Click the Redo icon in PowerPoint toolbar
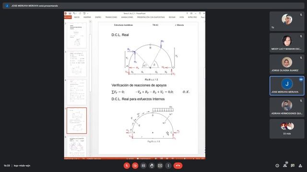 80,13
